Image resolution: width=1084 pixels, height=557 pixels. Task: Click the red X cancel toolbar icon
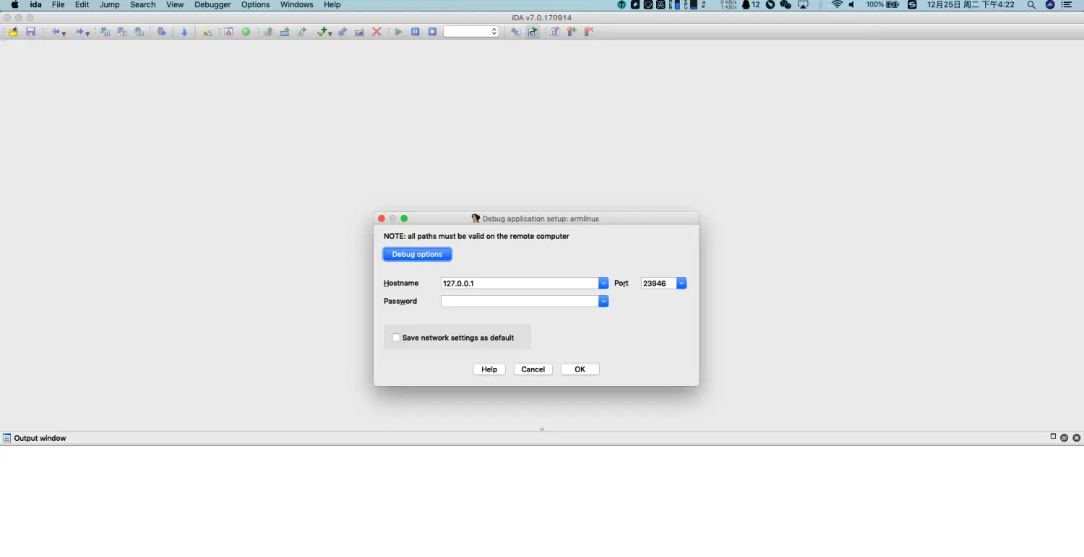click(377, 32)
